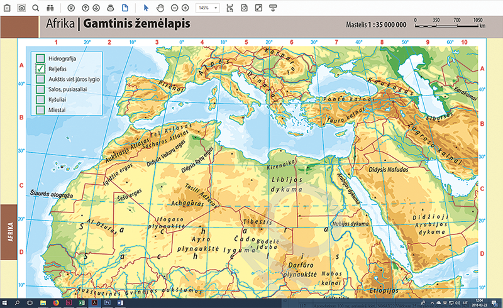Activate the hand pan tool
Screen dimensions: 503x308
(x=160, y=8)
